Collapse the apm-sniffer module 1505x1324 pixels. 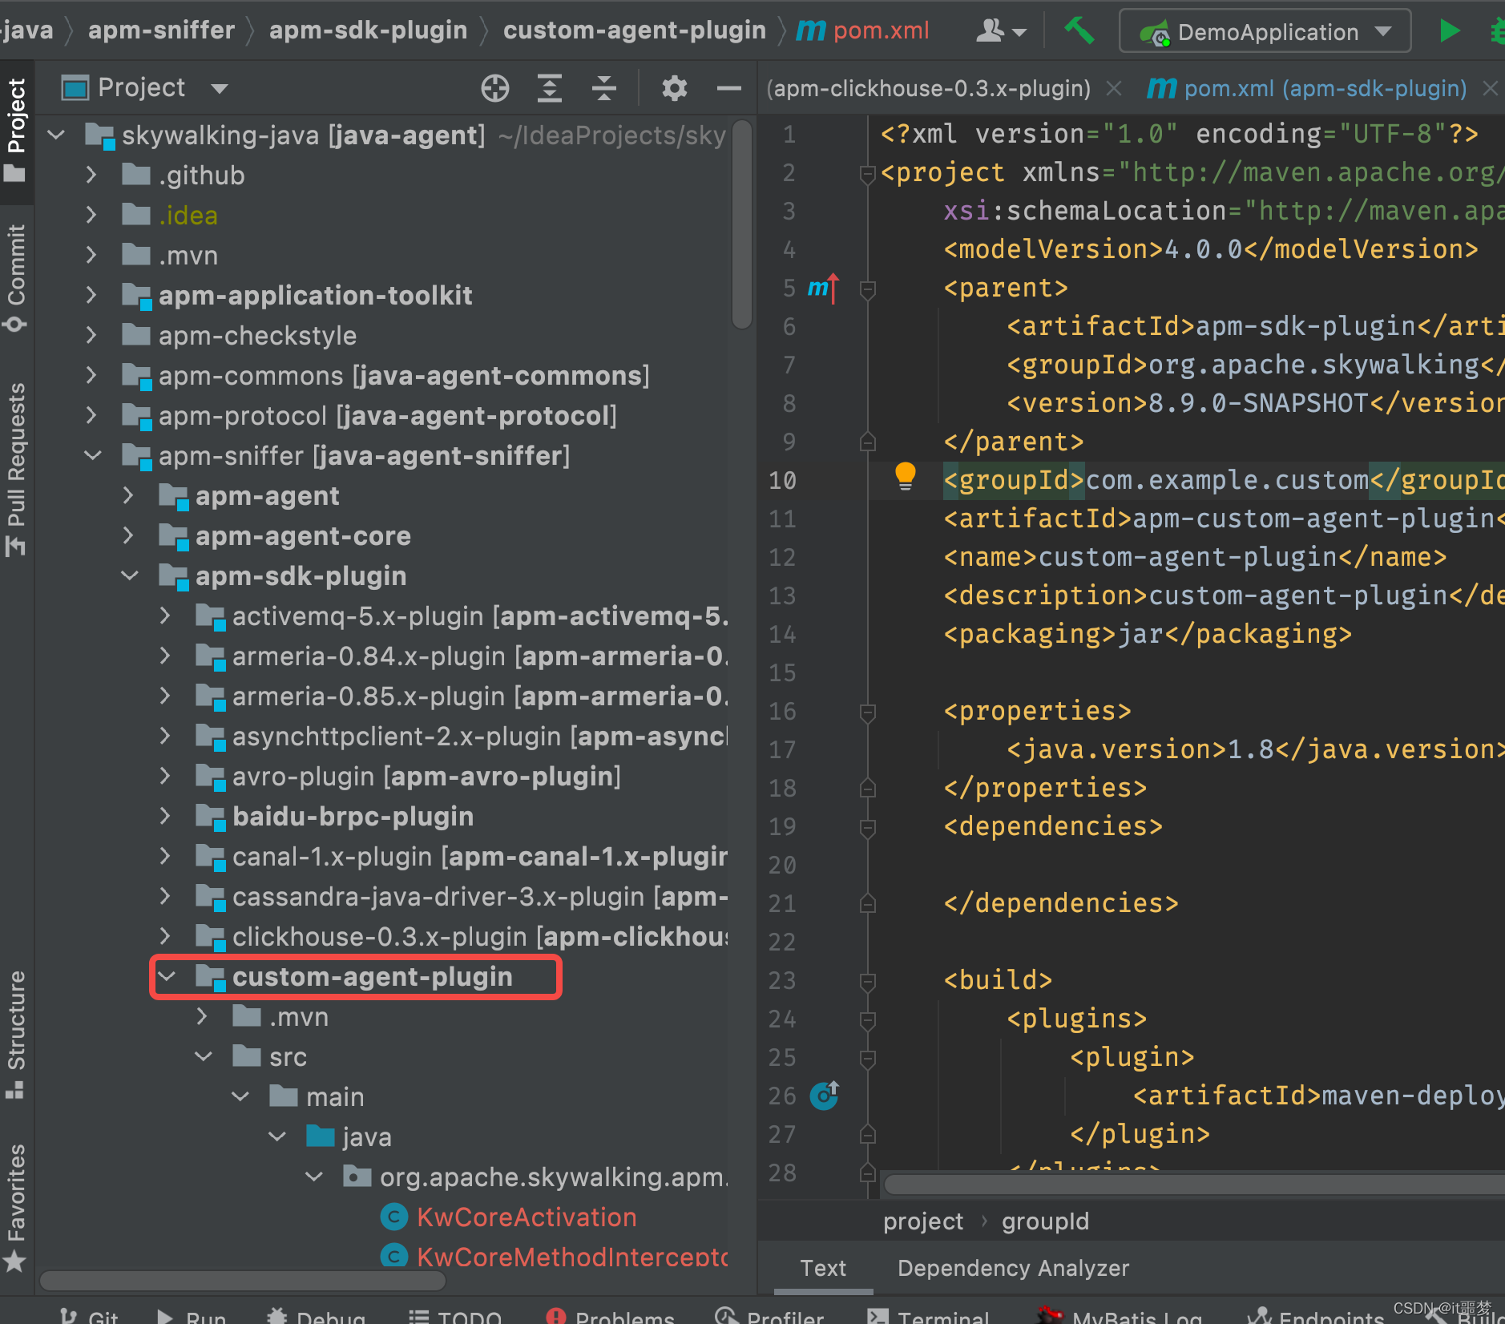(93, 455)
